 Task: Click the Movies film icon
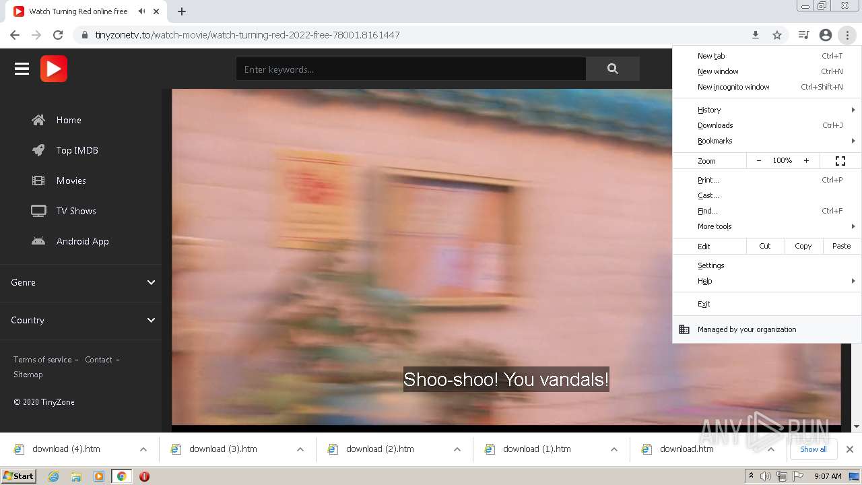(38, 181)
